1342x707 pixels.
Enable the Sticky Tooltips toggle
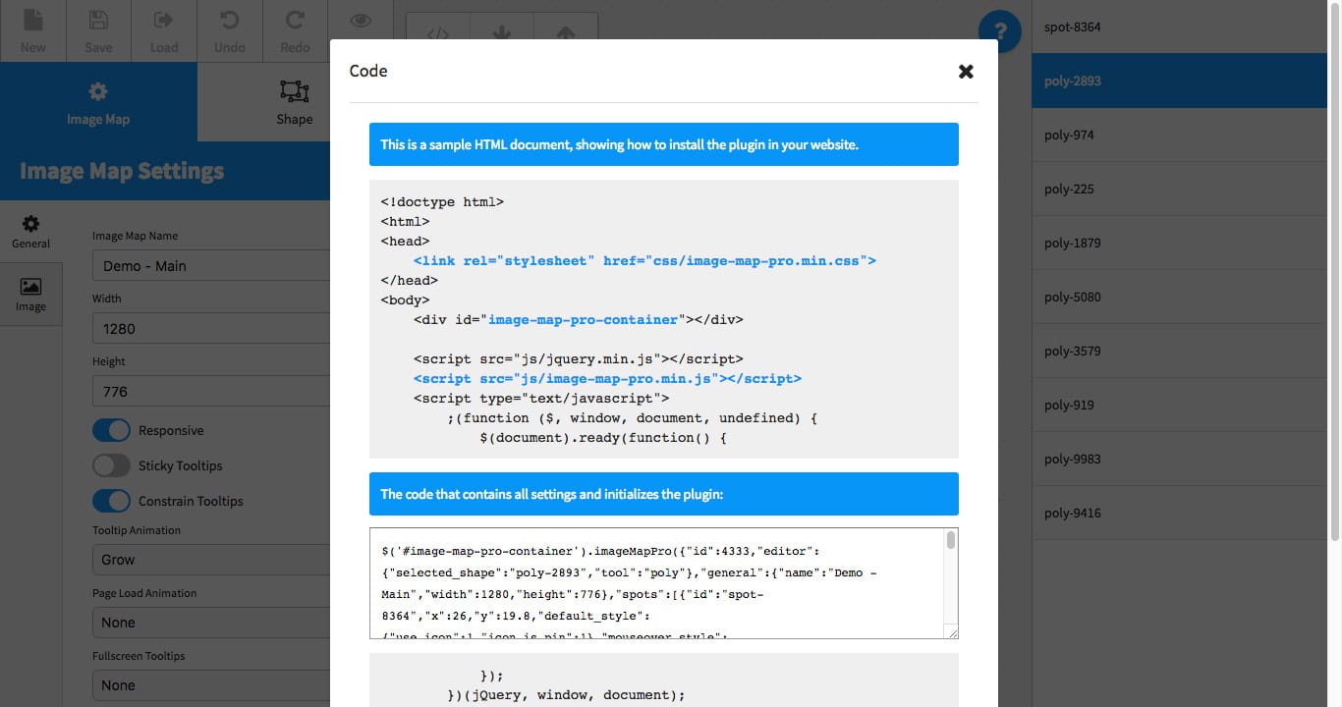point(111,465)
